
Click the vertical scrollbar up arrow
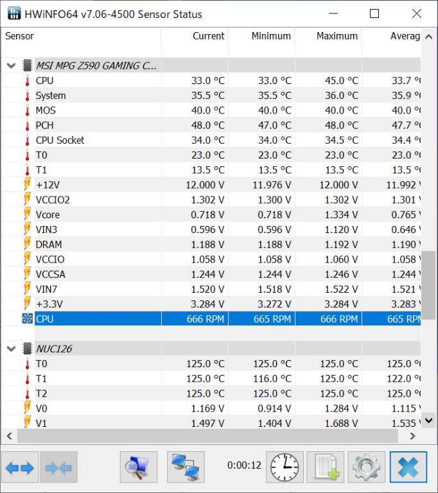pos(428,37)
